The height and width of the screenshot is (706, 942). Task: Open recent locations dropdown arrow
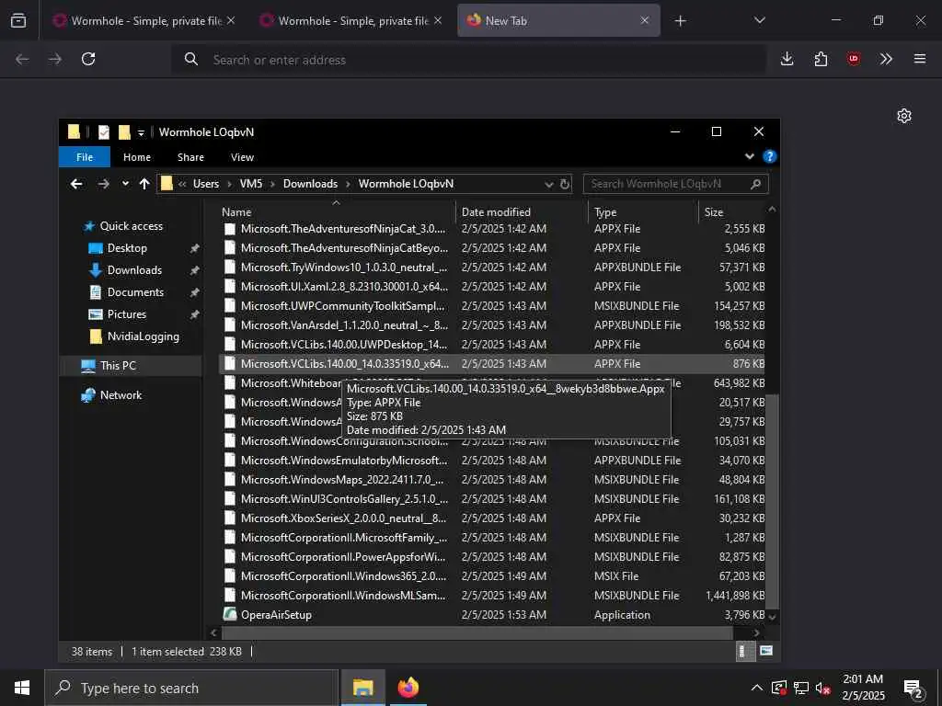[x=125, y=184]
